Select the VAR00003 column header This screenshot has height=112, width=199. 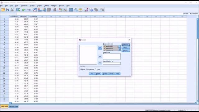click(33, 16)
